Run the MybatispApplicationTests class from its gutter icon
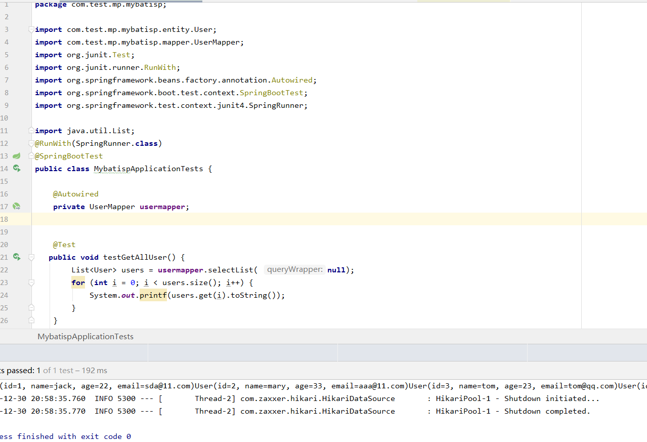Screen dimensions: 647x442 (16, 169)
